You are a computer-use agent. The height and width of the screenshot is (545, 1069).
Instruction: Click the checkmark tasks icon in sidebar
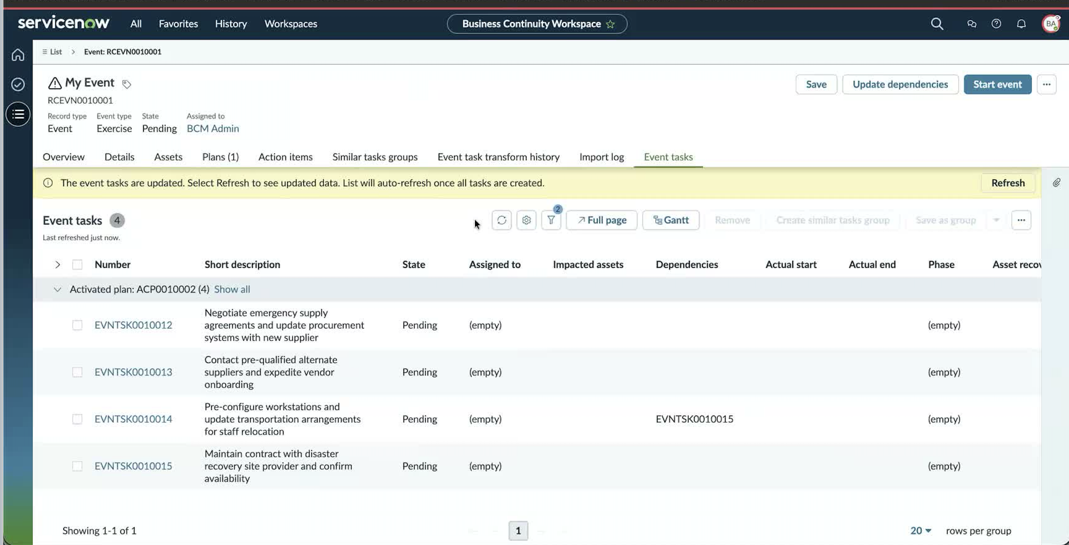18,84
